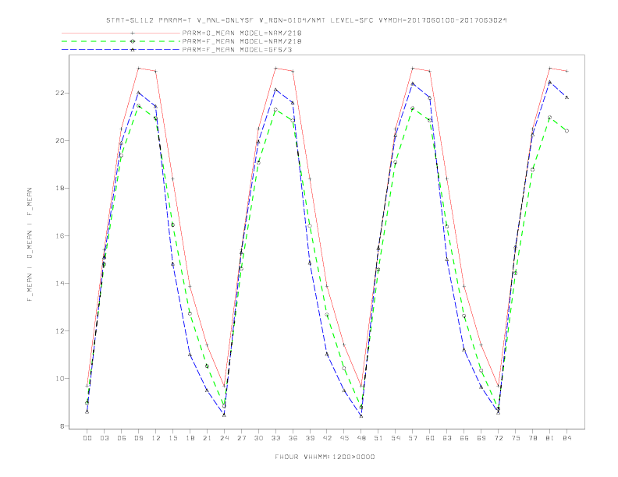Click the vertical axis label F_MEAN | O_MEAN | F_MEAN
This screenshot has width=618, height=477.
[x=30, y=245]
